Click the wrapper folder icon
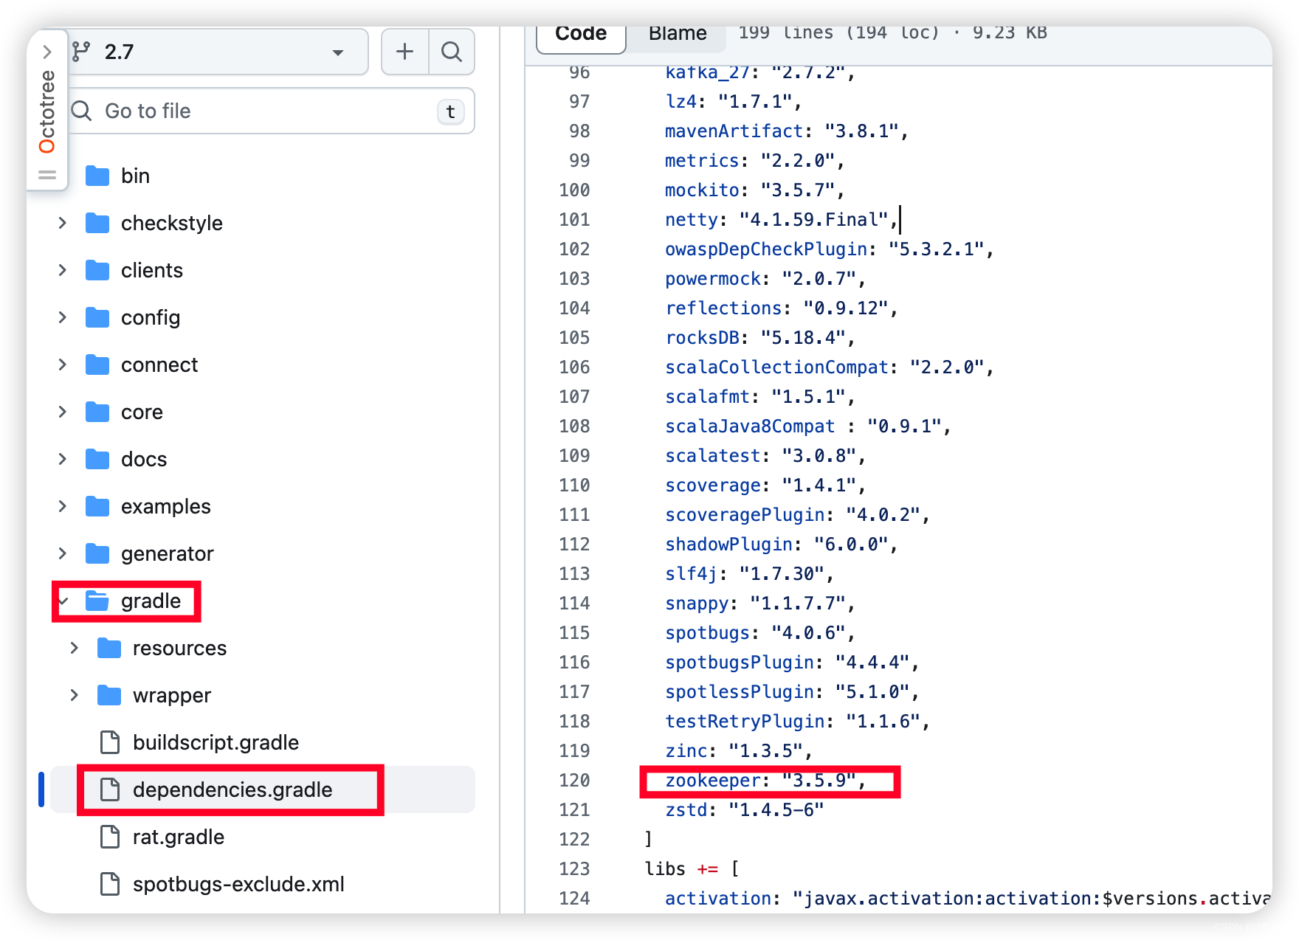The image size is (1299, 940). 109,695
